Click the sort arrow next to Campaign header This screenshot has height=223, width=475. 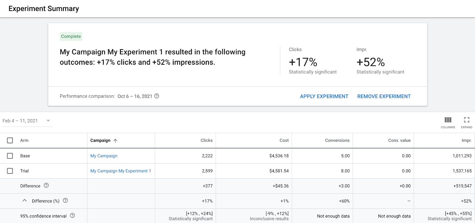click(115, 141)
